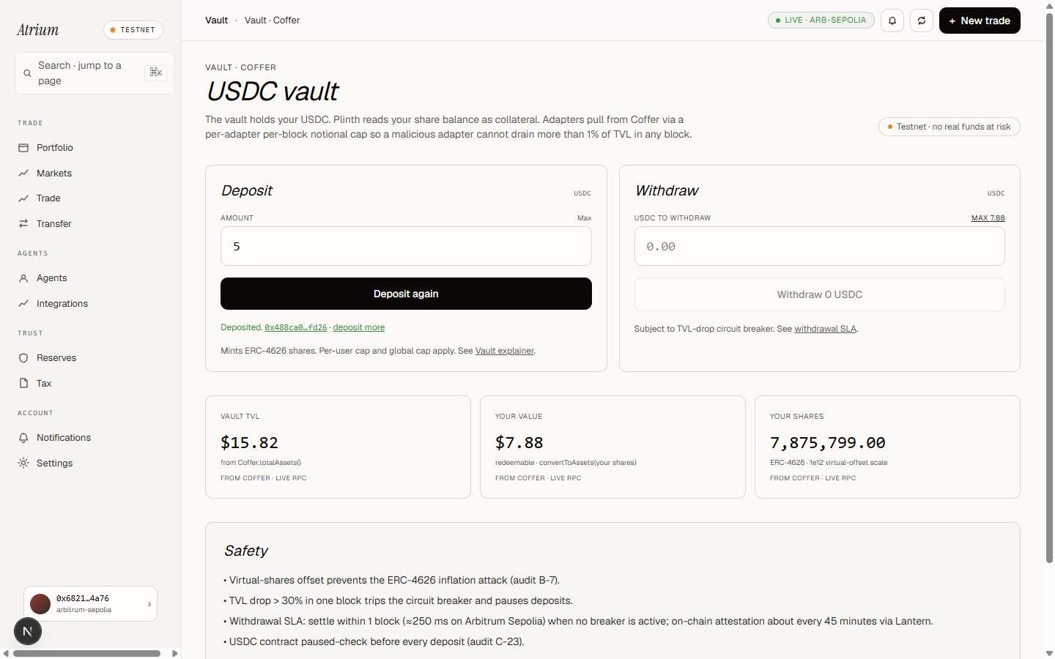Click the Vault breadcrumb
The height and width of the screenshot is (659, 1055).
216,21
